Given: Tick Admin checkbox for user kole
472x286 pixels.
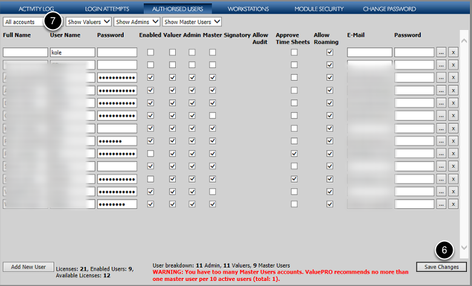Looking at the screenshot, I should pyautogui.click(x=192, y=53).
